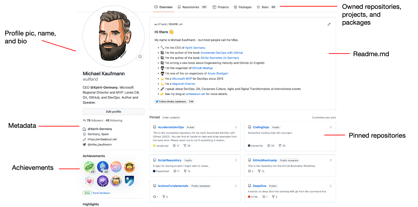
Task: Click the drag handle on the AccelerateDevOps card
Action: (x=236, y=127)
